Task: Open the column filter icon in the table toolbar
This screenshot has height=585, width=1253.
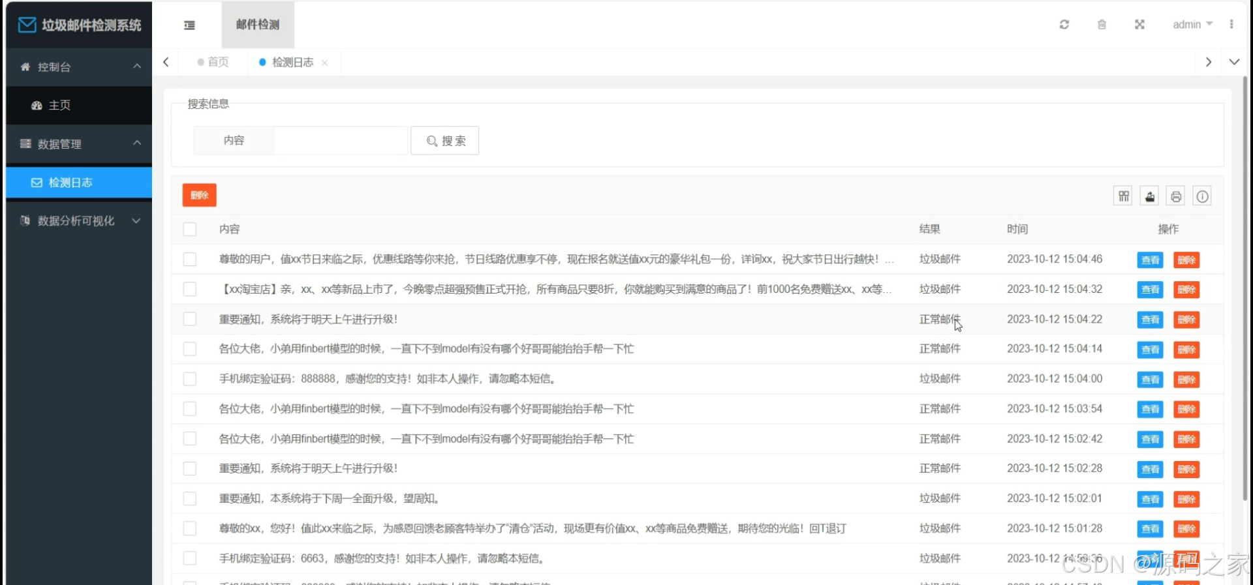Action: pyautogui.click(x=1124, y=196)
